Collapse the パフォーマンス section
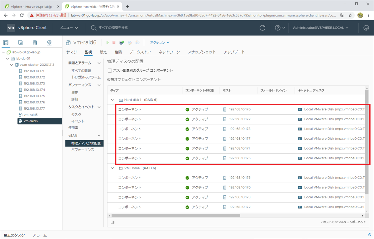 [99, 85]
